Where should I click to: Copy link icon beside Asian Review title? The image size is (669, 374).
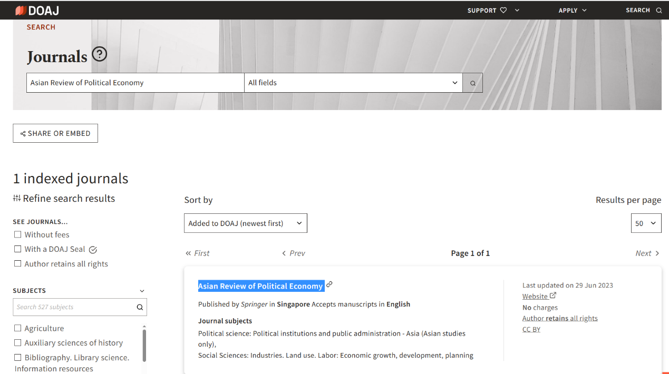(329, 284)
